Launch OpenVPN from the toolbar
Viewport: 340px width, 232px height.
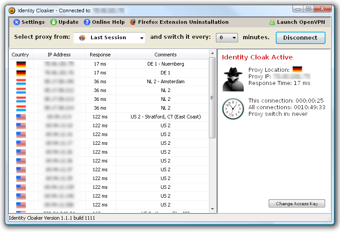(x=297, y=22)
